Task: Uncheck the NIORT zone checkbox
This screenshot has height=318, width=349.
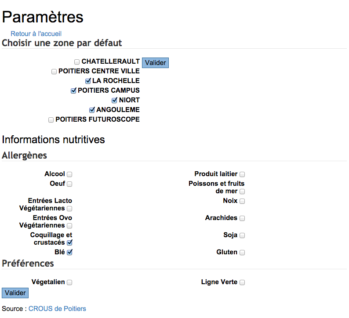Action: (115, 101)
